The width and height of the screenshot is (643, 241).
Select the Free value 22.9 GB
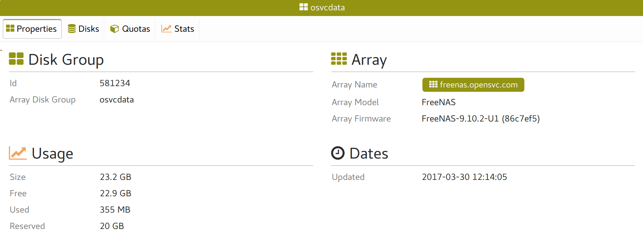pyautogui.click(x=116, y=193)
